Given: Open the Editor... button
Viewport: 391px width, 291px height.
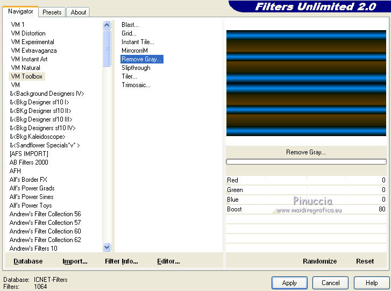Looking at the screenshot, I should (x=168, y=261).
